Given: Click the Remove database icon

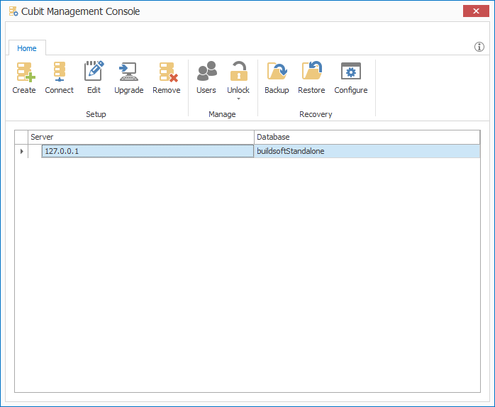Looking at the screenshot, I should [x=167, y=72].
